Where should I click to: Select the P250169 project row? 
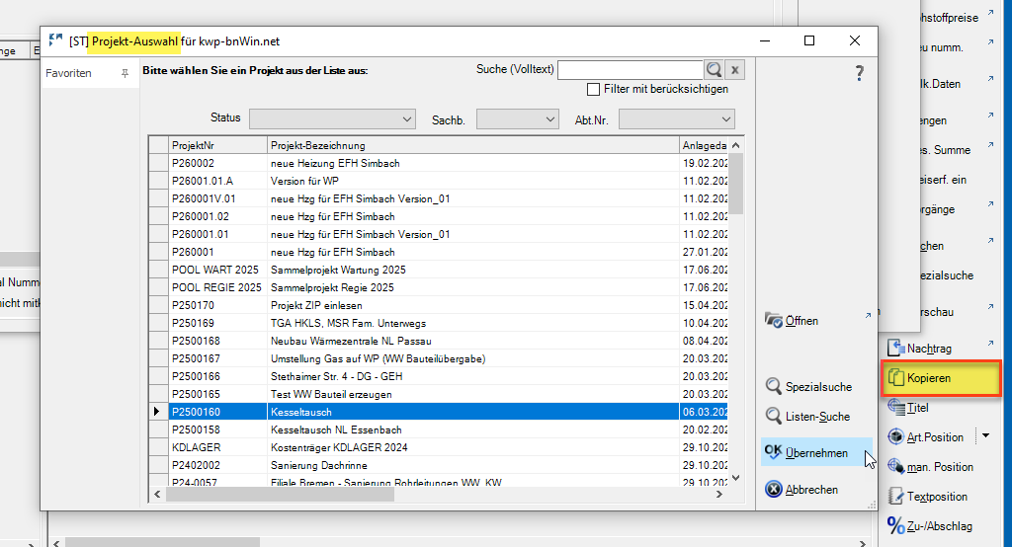(216, 323)
